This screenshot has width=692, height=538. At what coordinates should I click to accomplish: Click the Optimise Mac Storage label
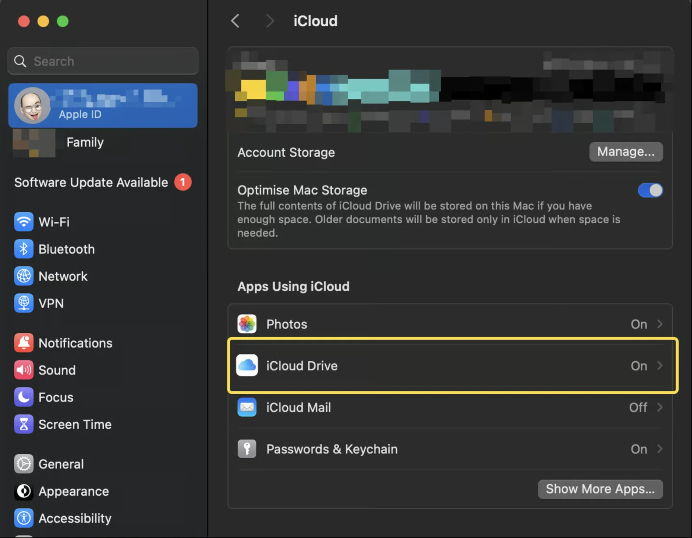[302, 190]
